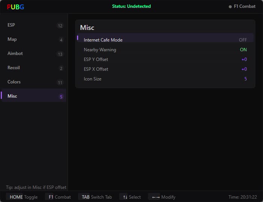Select the Nearby Warning label
The image size is (263, 202).
click(x=100, y=50)
